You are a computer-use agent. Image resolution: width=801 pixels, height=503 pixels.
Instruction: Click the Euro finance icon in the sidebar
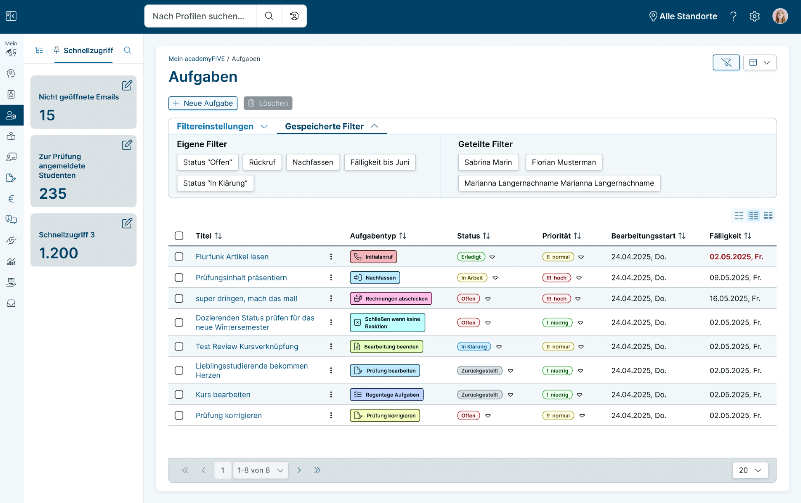[11, 199]
